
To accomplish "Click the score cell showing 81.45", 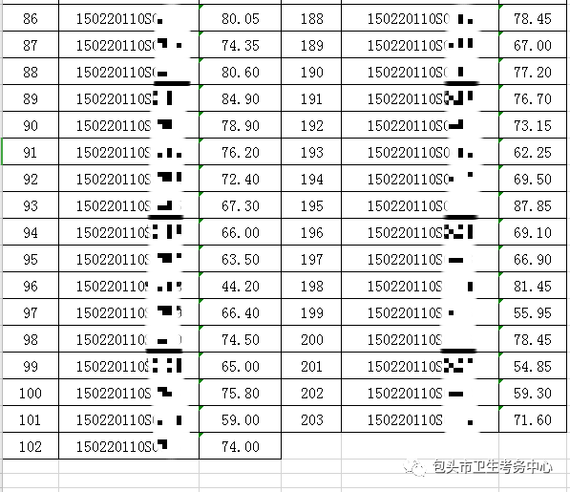I will (532, 287).
